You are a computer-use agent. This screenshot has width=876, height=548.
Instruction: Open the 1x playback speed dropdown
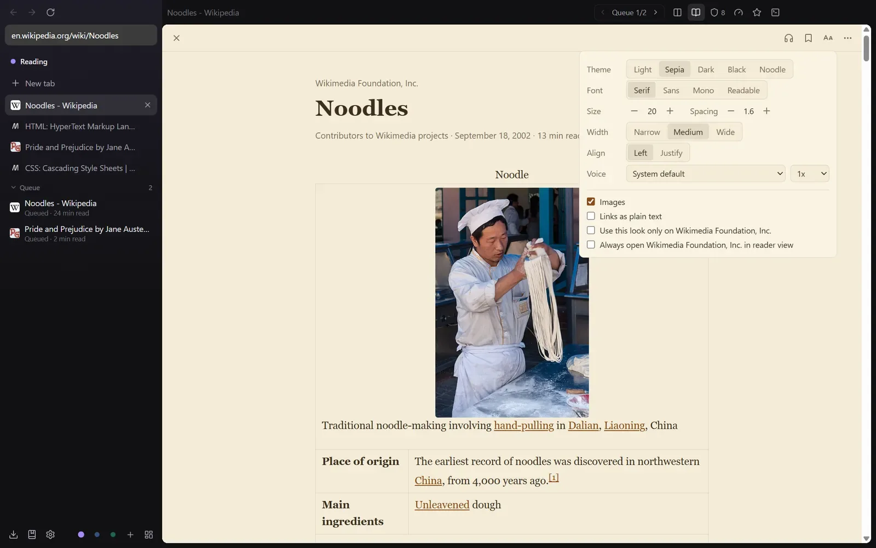tap(810, 173)
